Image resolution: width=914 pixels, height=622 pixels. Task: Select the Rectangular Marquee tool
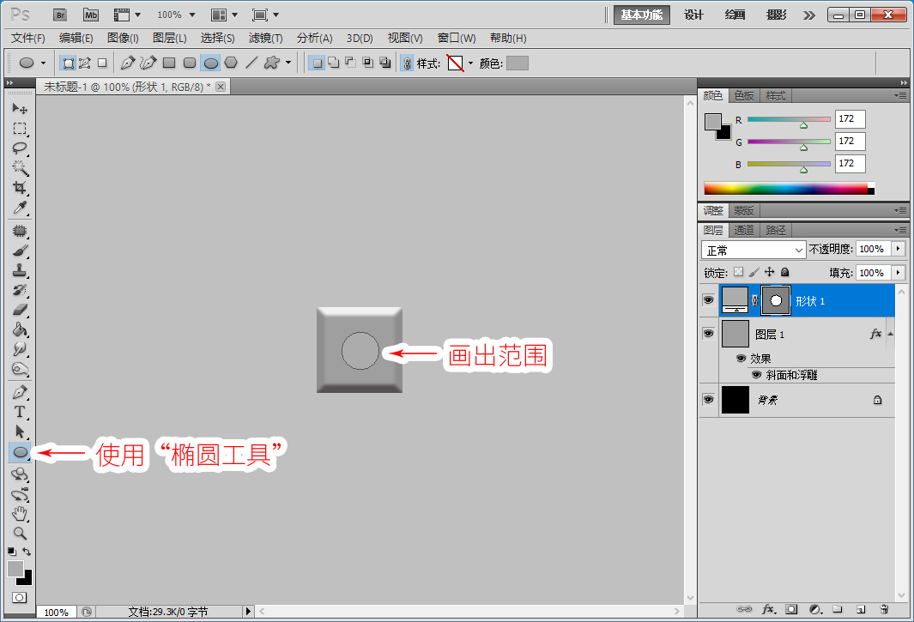(20, 128)
